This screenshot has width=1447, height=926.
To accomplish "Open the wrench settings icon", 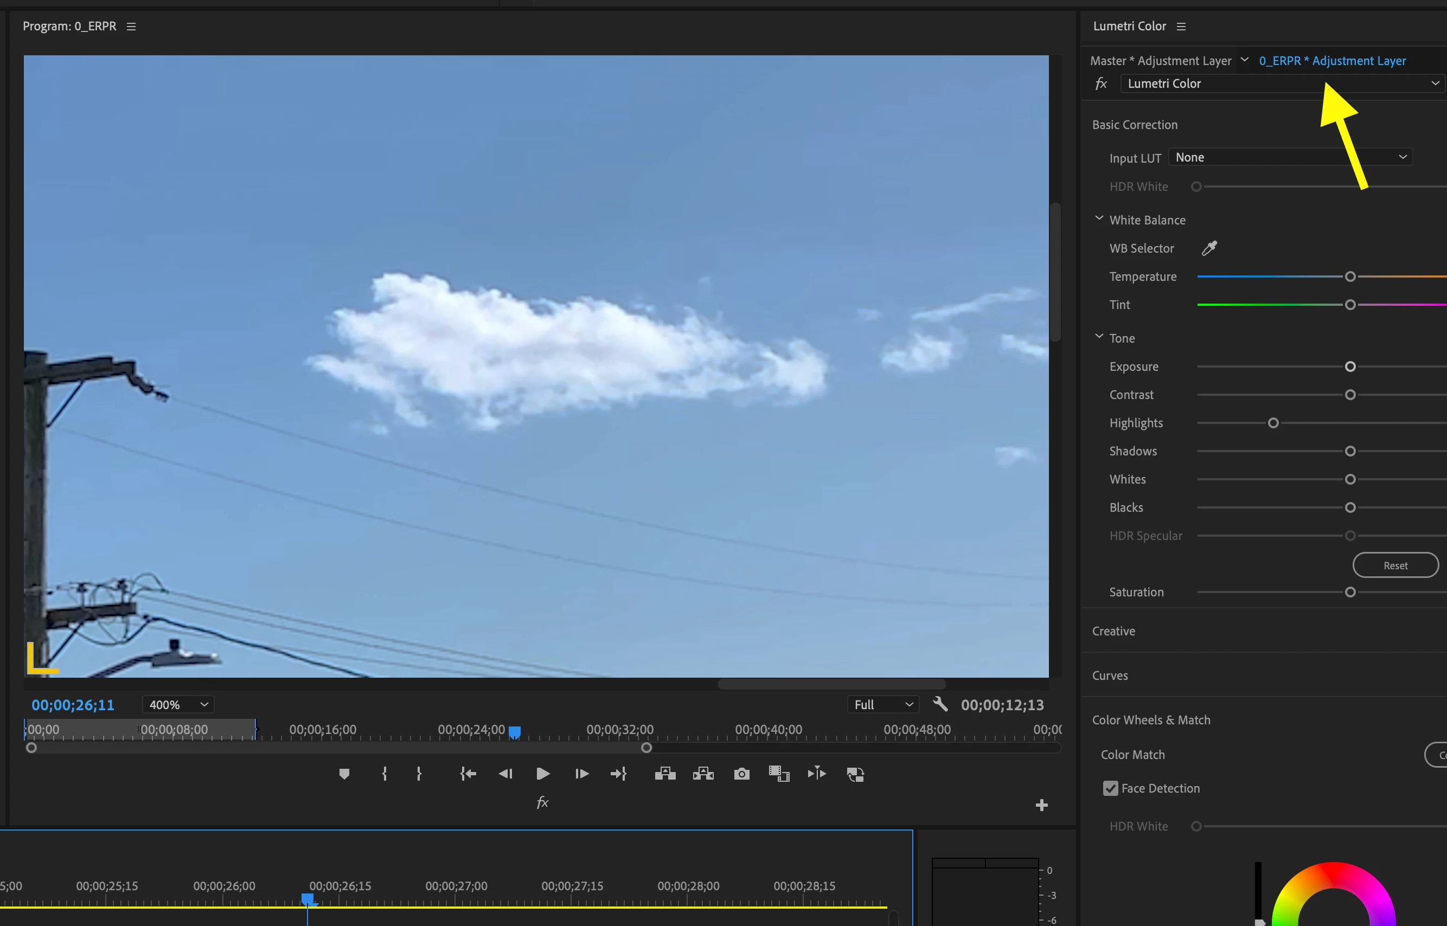I will click(940, 704).
